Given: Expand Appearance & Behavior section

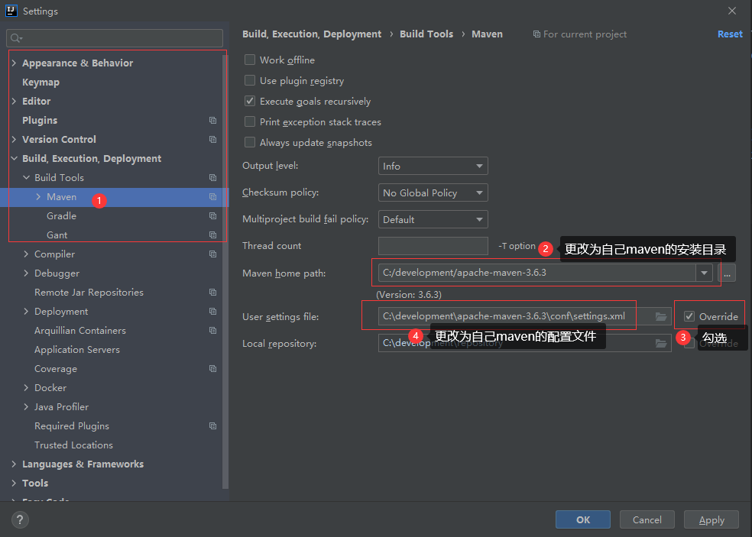Looking at the screenshot, I should click(14, 63).
